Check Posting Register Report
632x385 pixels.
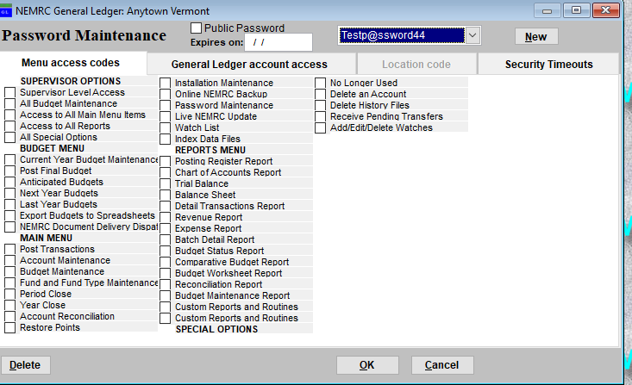166,161
